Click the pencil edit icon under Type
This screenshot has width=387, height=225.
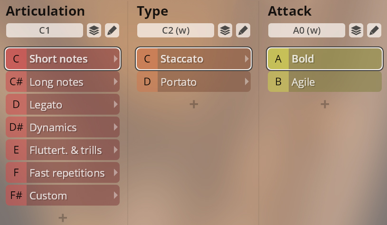click(243, 30)
